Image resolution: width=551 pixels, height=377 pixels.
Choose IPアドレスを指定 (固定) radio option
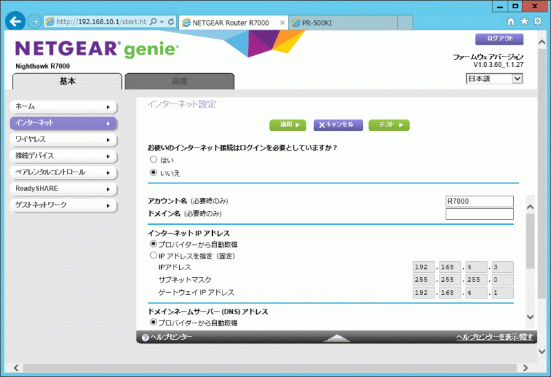click(154, 256)
